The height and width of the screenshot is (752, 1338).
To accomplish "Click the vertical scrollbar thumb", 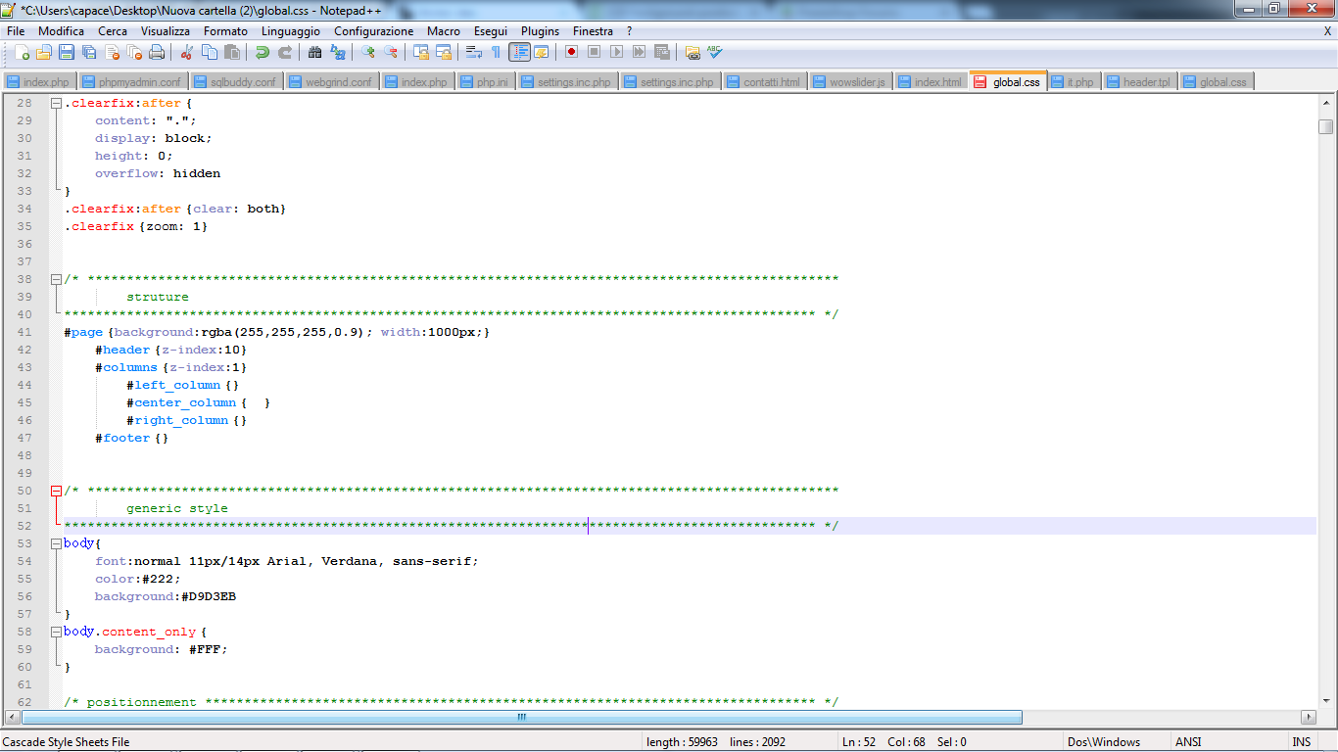I will pyautogui.click(x=1325, y=126).
